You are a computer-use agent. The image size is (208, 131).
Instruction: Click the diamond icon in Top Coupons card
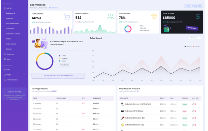[154, 16]
